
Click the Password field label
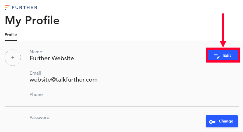(x=40, y=118)
